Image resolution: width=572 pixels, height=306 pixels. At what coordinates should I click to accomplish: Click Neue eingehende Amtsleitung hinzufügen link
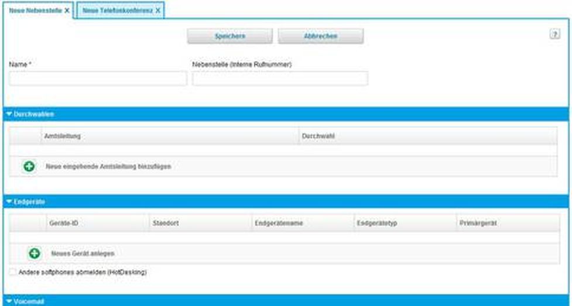(108, 167)
